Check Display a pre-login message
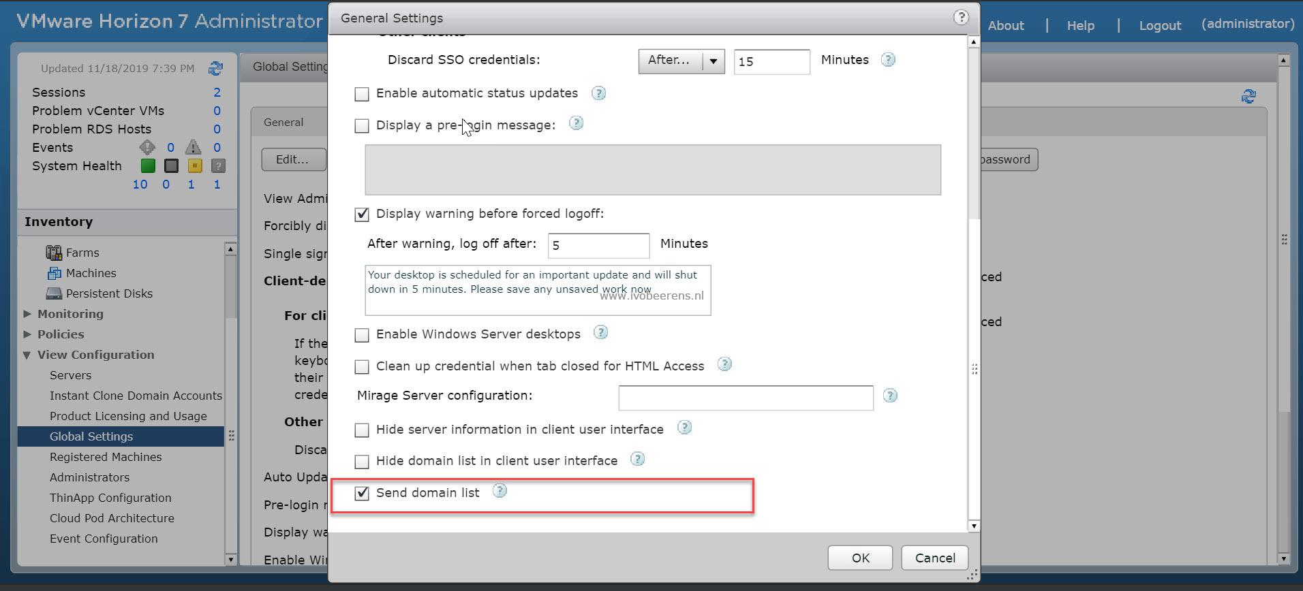Screen dimensions: 1303x591 click(x=362, y=126)
